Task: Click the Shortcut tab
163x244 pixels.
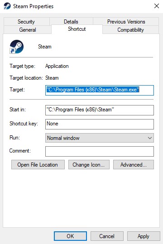Action: (x=77, y=29)
